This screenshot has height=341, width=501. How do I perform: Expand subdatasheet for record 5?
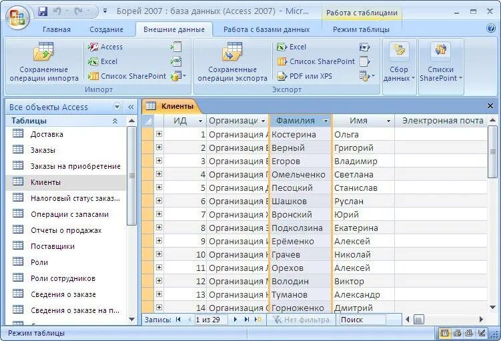coord(159,188)
